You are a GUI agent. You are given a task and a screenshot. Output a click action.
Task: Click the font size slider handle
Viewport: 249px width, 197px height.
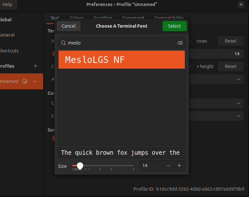click(80, 166)
